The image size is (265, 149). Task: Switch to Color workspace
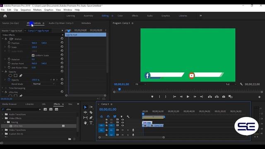120,16
